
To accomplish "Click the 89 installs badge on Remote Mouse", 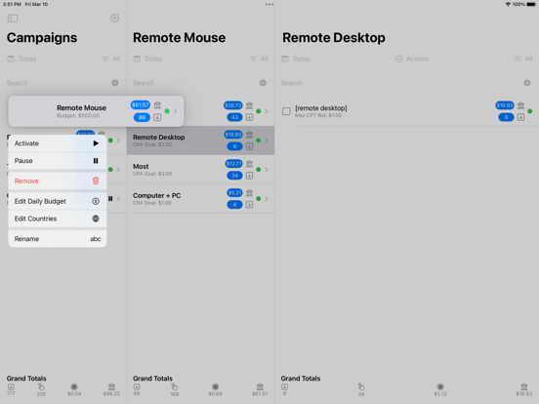I will (142, 117).
